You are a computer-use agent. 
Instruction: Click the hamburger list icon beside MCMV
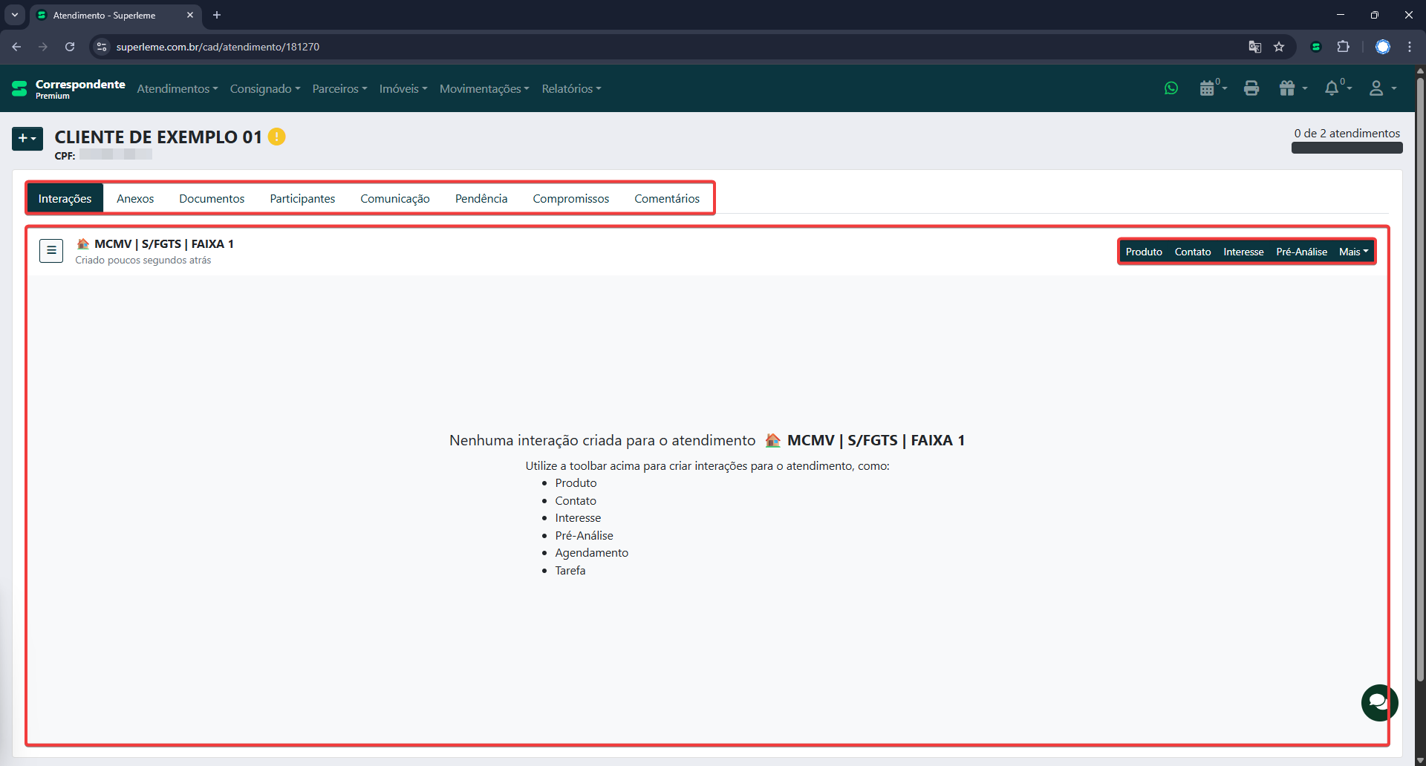point(51,251)
